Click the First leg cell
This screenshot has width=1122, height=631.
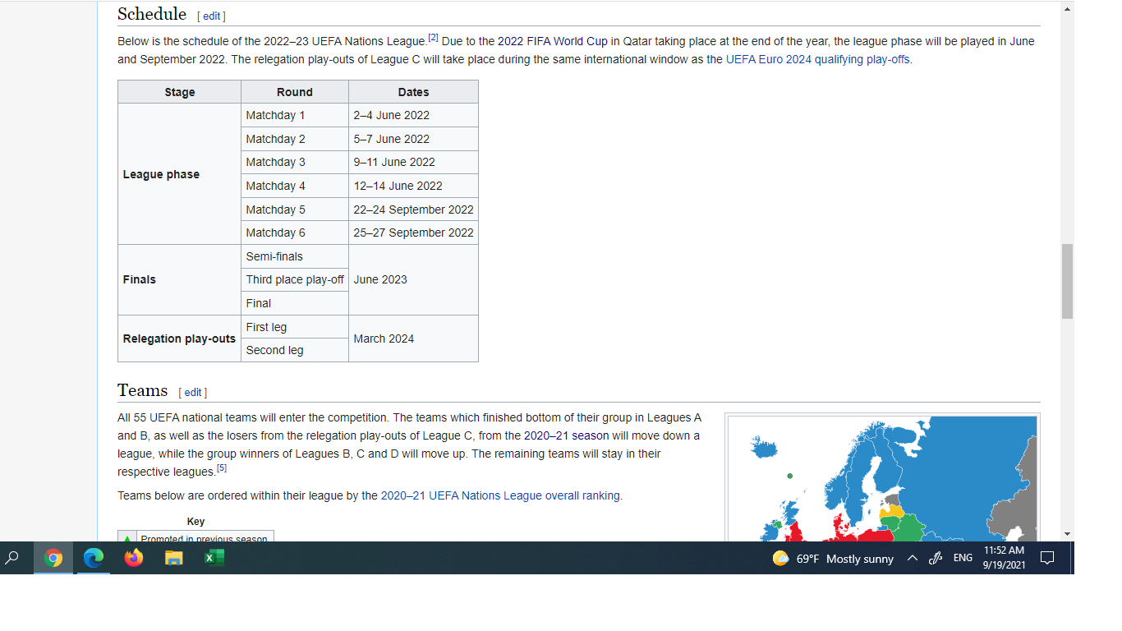tap(295, 327)
